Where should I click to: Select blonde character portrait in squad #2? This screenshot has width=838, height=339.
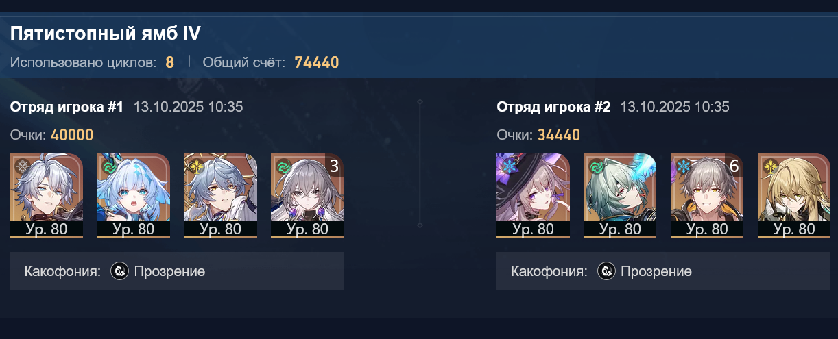coord(794,195)
